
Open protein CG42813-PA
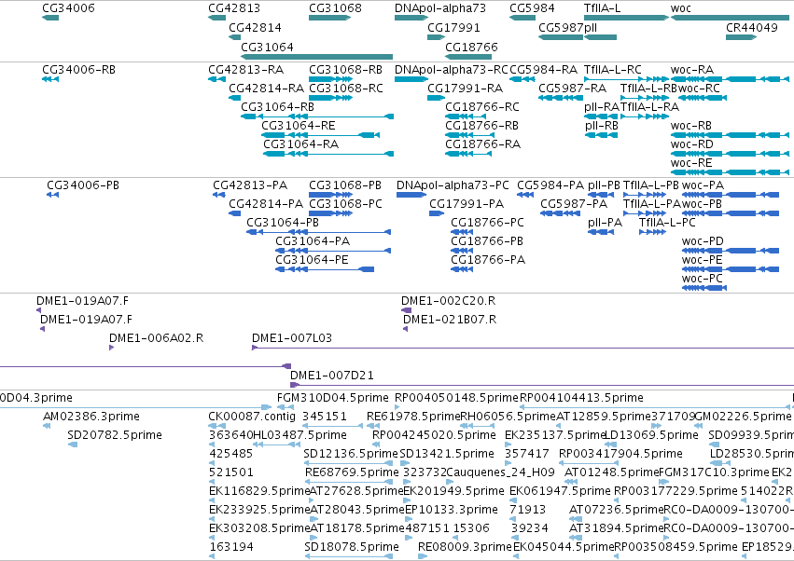coord(250,185)
